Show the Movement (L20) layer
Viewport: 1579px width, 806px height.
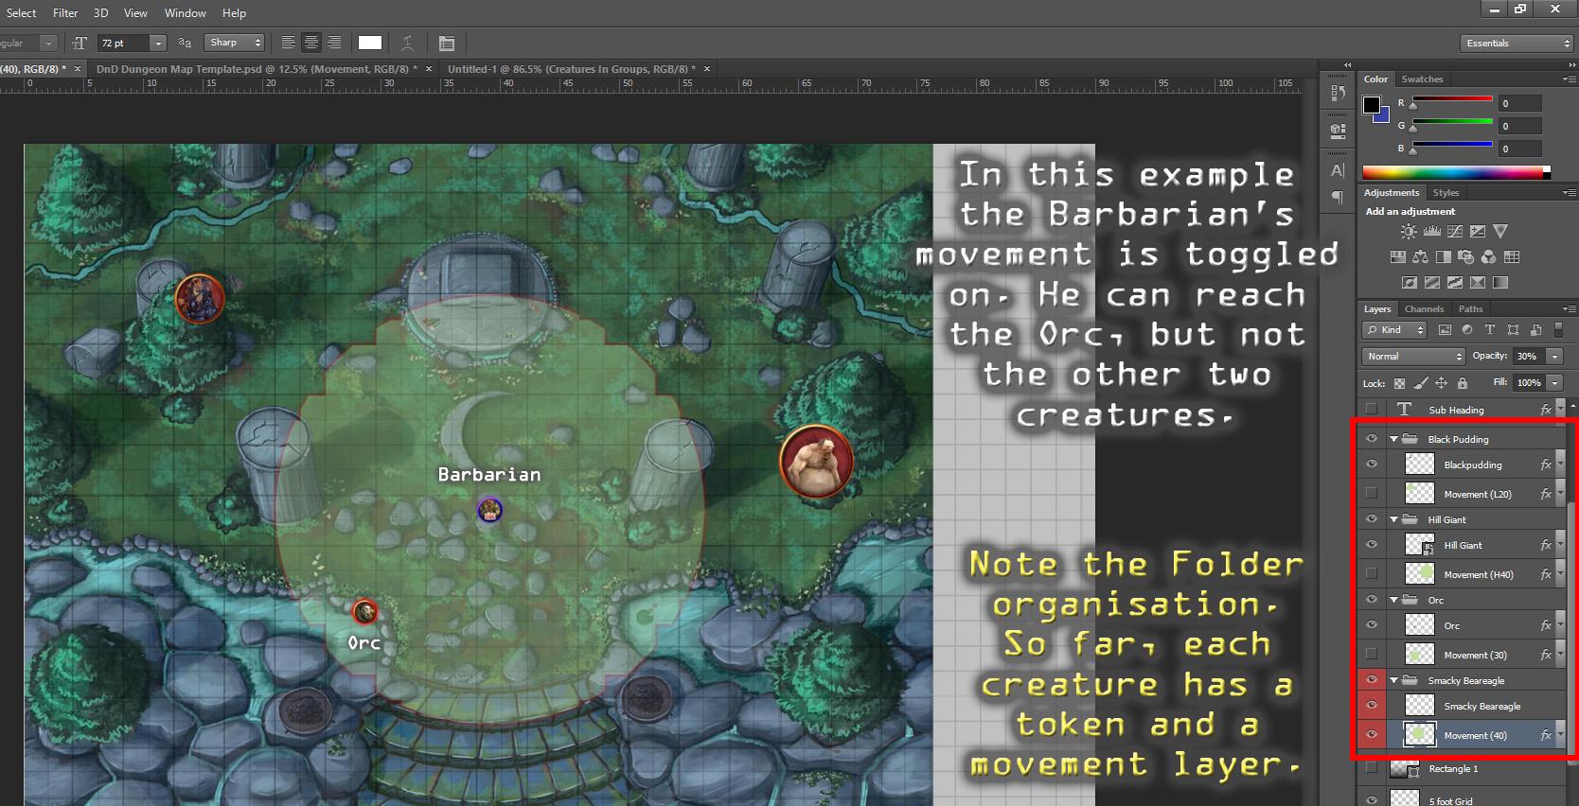(1371, 493)
